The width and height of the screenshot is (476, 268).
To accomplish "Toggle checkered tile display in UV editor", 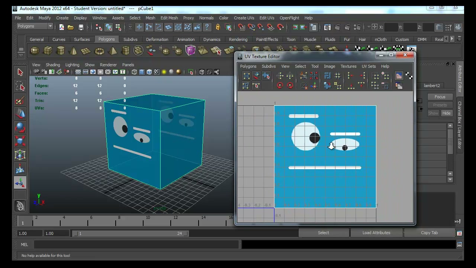I will (409, 76).
